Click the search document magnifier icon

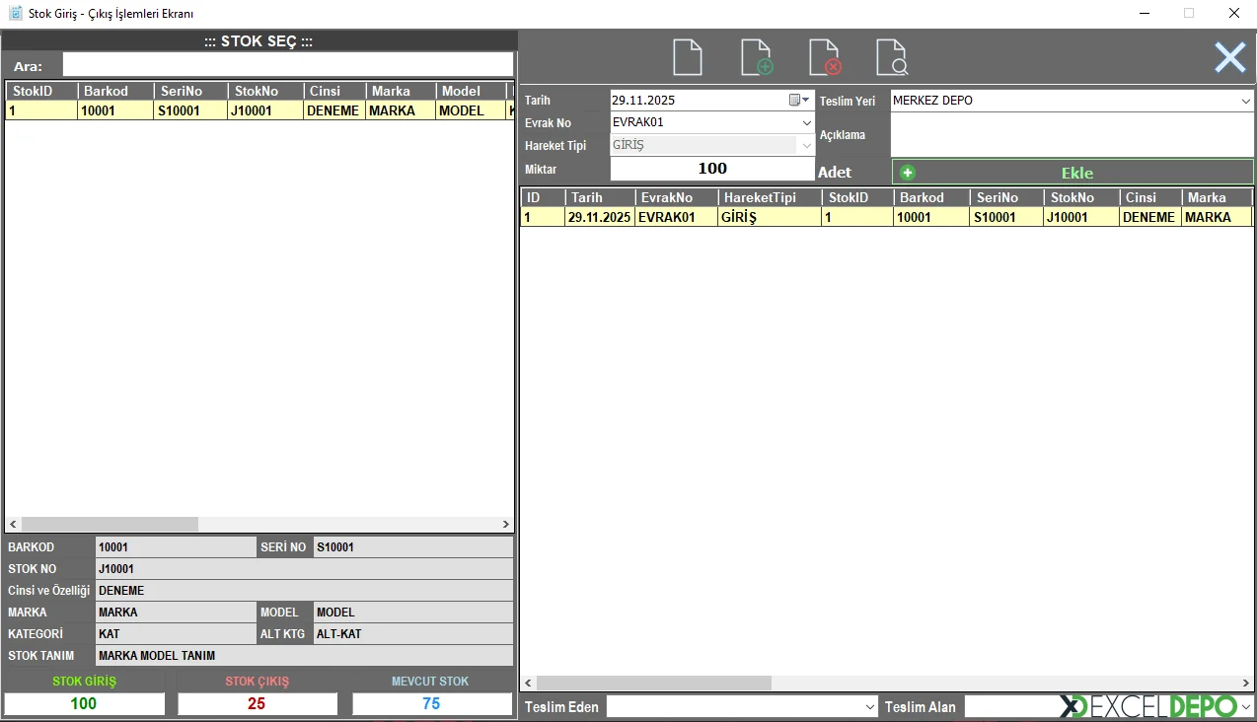891,57
